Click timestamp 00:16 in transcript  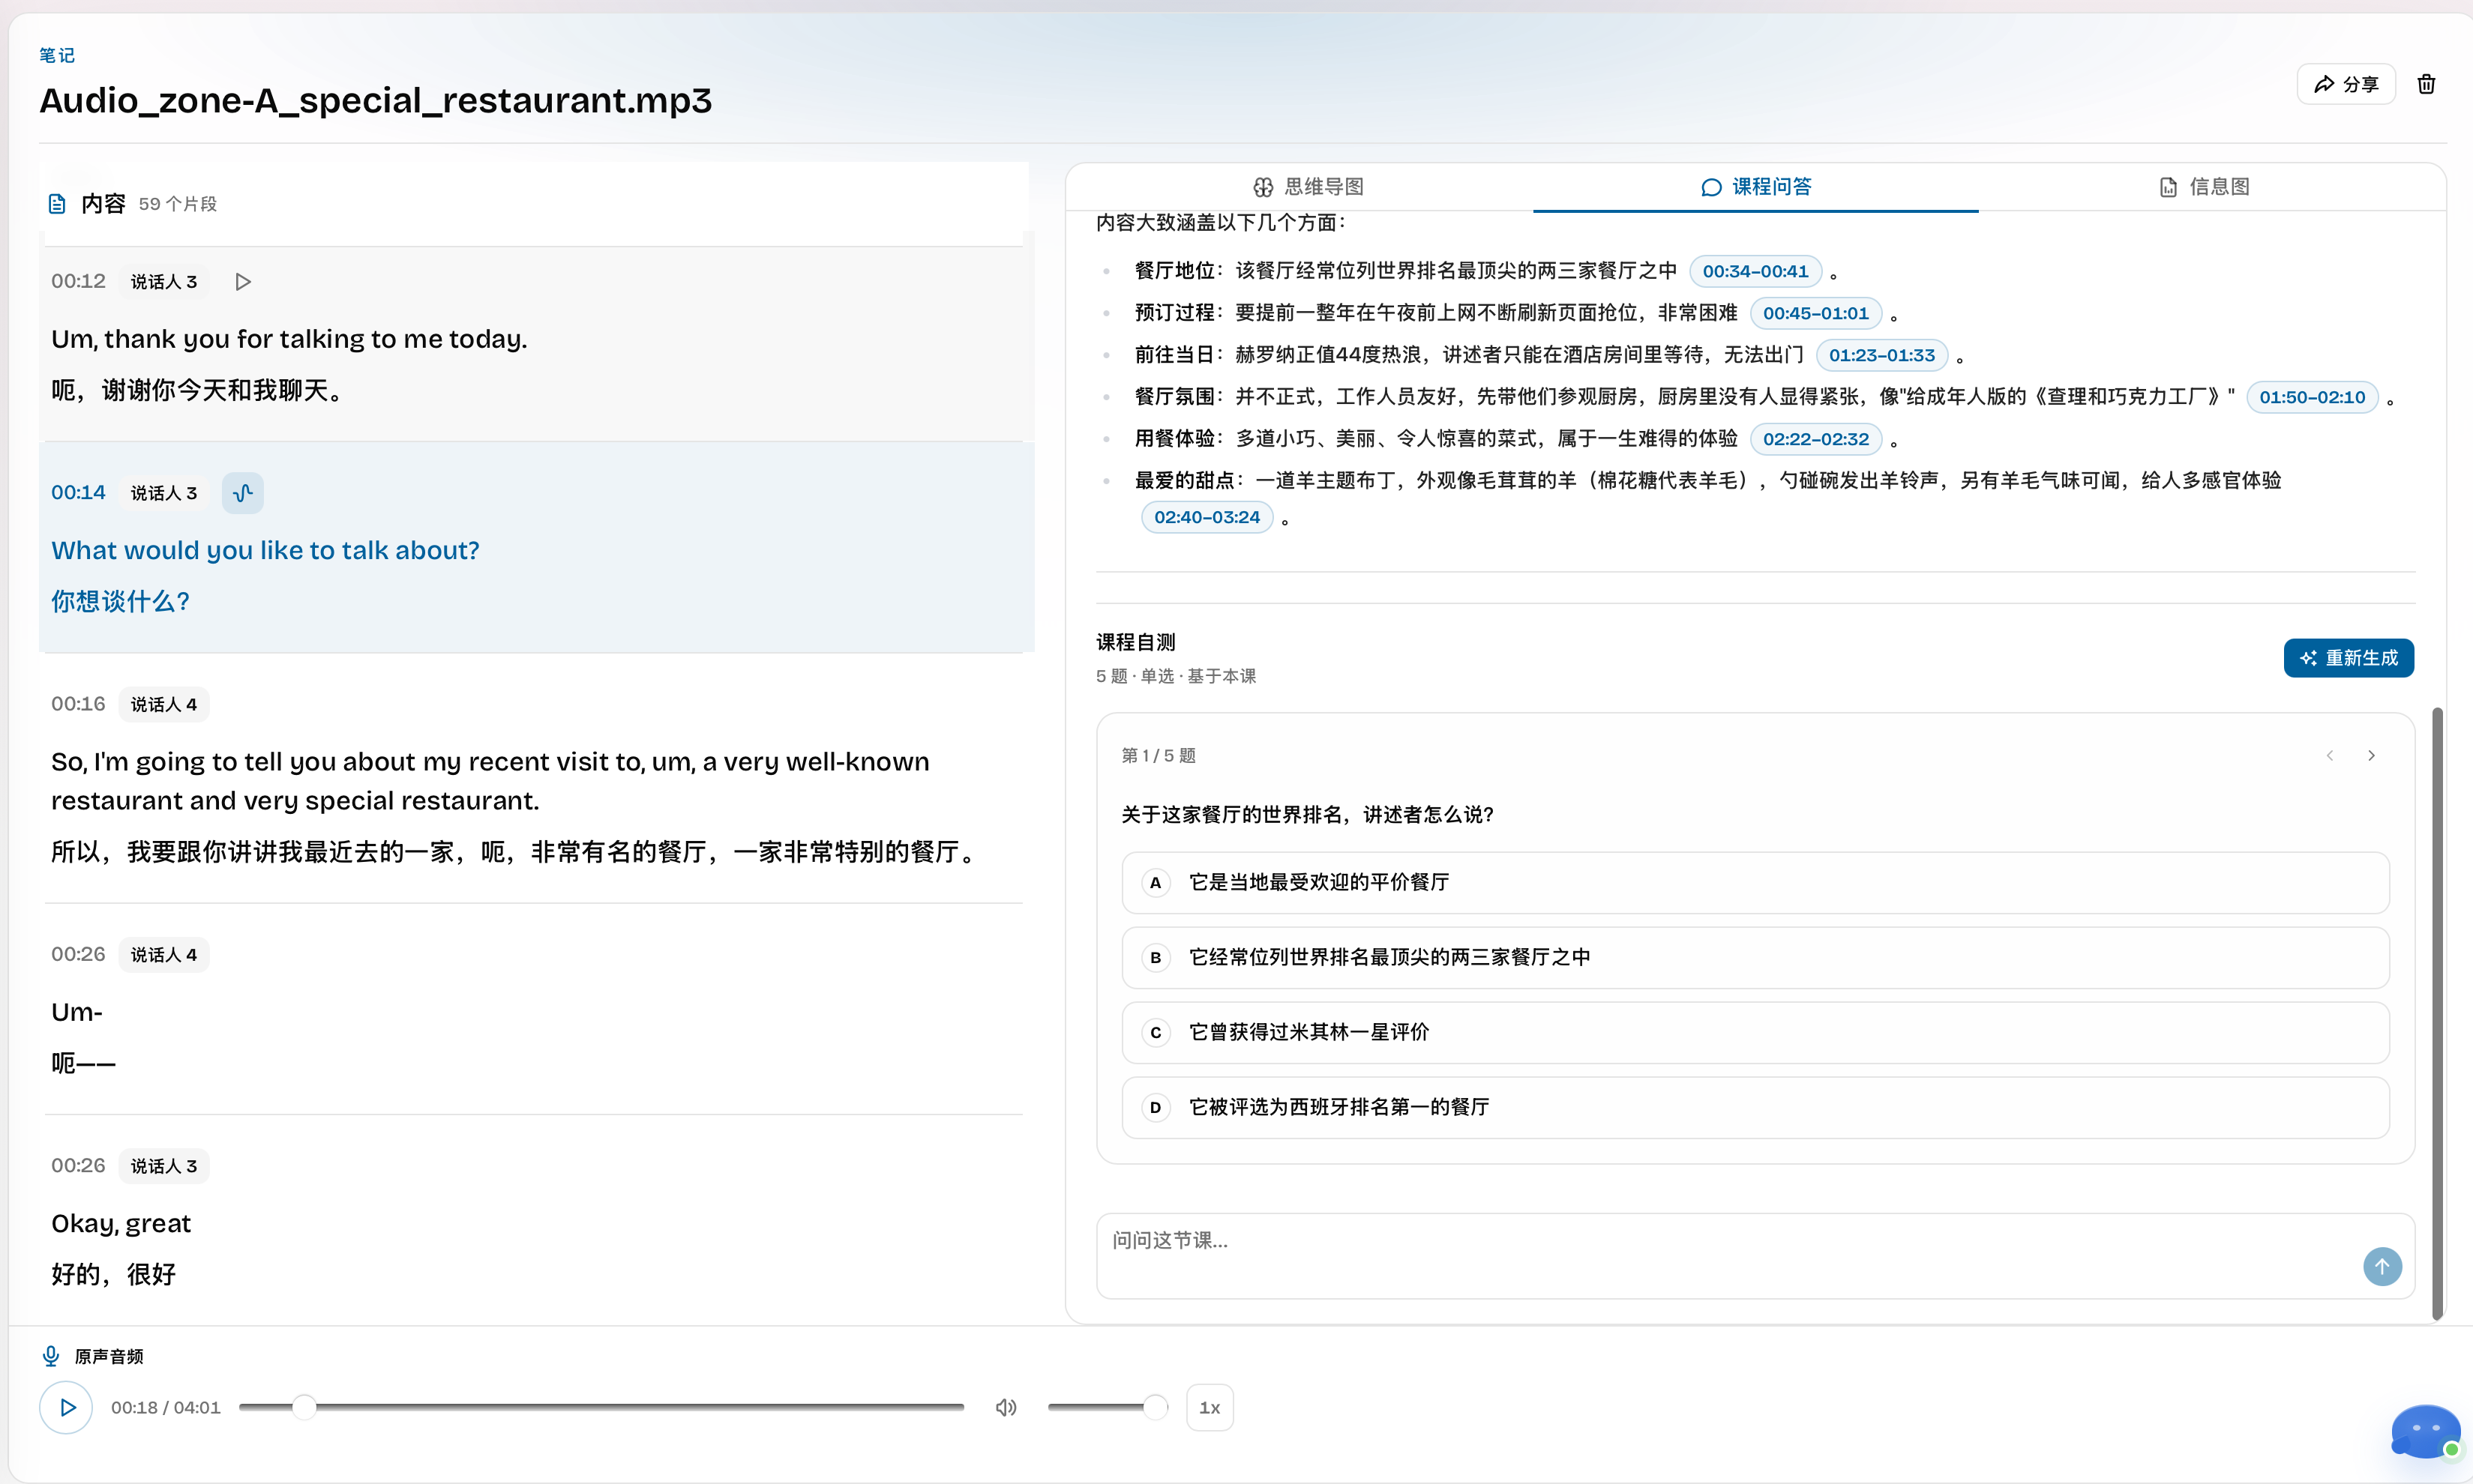(x=78, y=704)
